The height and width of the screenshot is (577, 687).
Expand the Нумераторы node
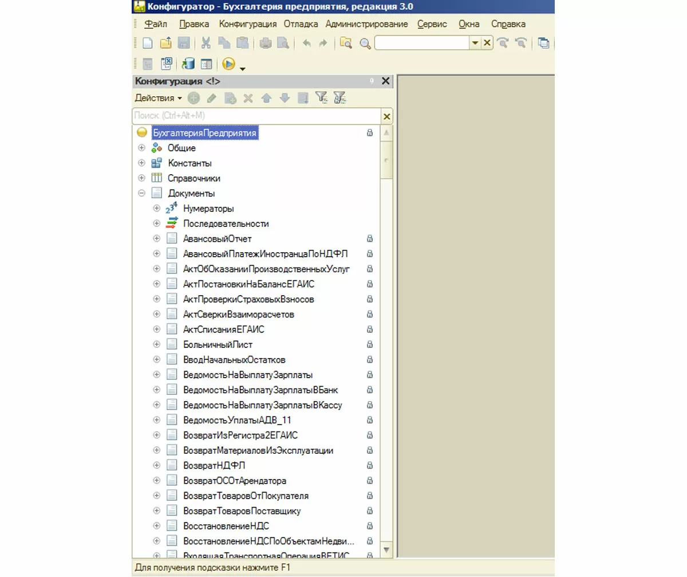tap(157, 209)
